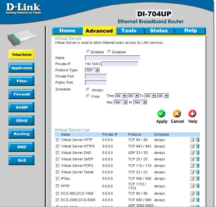This screenshot has width=216, height=207.
Task: Open the start minute time dropdown
Action: click(134, 96)
